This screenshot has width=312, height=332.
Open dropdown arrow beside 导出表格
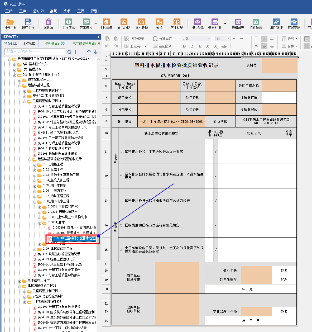point(96,24)
